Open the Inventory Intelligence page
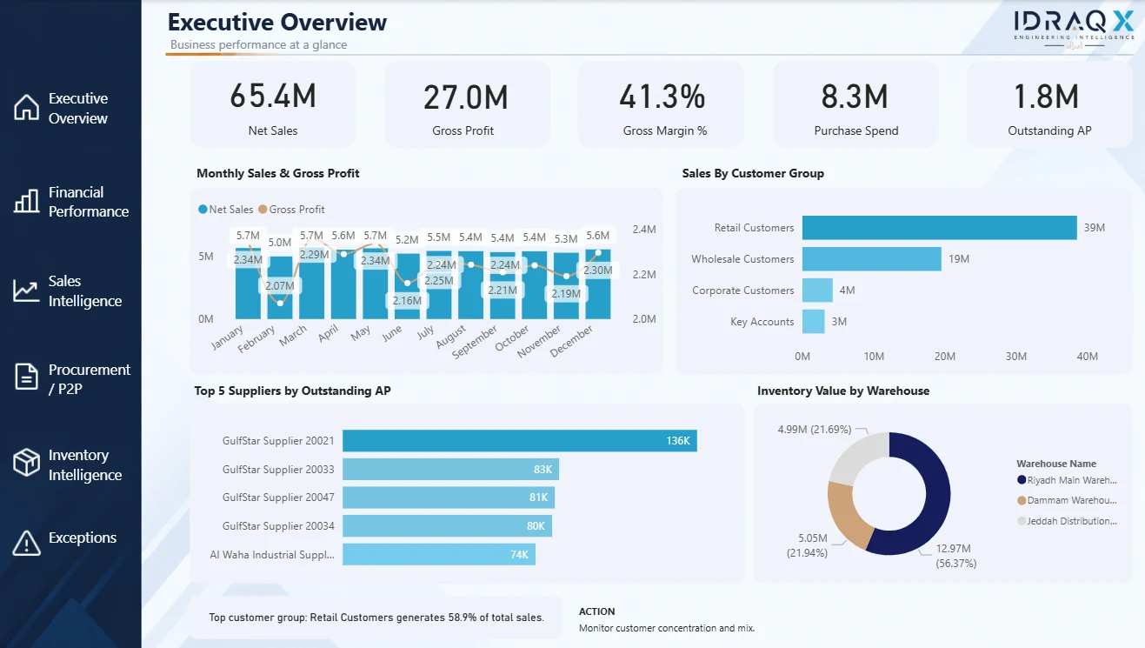The height and width of the screenshot is (648, 1145). (x=85, y=465)
